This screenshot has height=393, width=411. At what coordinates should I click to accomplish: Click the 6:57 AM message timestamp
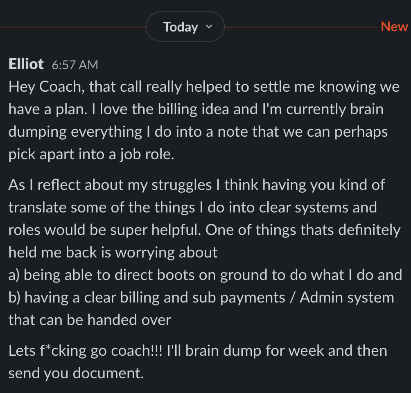click(75, 65)
